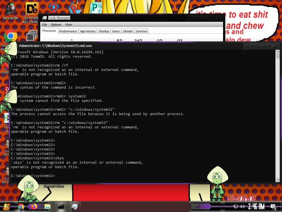Click the 'skys' command line

[x=37, y=158]
